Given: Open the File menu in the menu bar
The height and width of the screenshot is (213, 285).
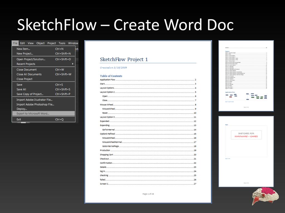Looking at the screenshot, I should pos(15,43).
